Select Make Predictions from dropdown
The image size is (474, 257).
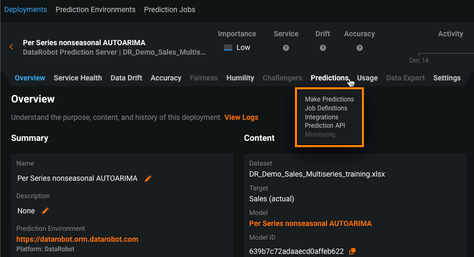pos(329,99)
